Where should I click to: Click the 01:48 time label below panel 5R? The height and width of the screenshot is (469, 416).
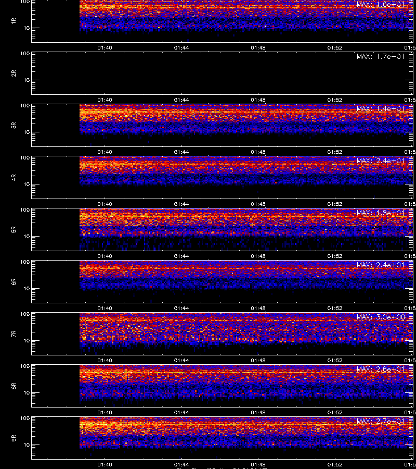pos(258,256)
